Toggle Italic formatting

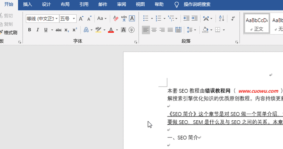[38, 30]
